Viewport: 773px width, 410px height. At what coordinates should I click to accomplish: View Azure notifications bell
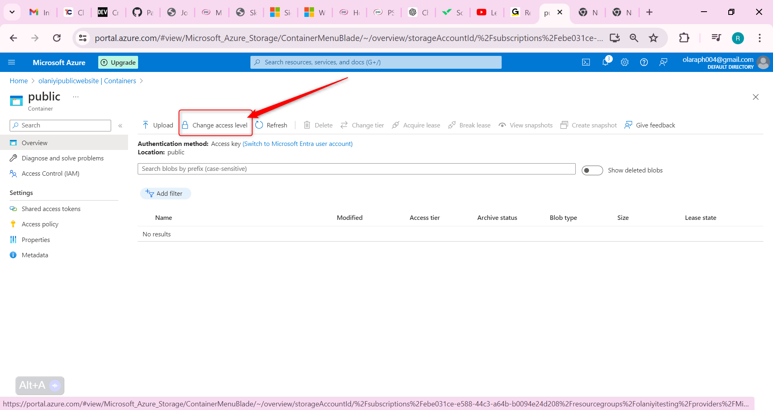[606, 61]
